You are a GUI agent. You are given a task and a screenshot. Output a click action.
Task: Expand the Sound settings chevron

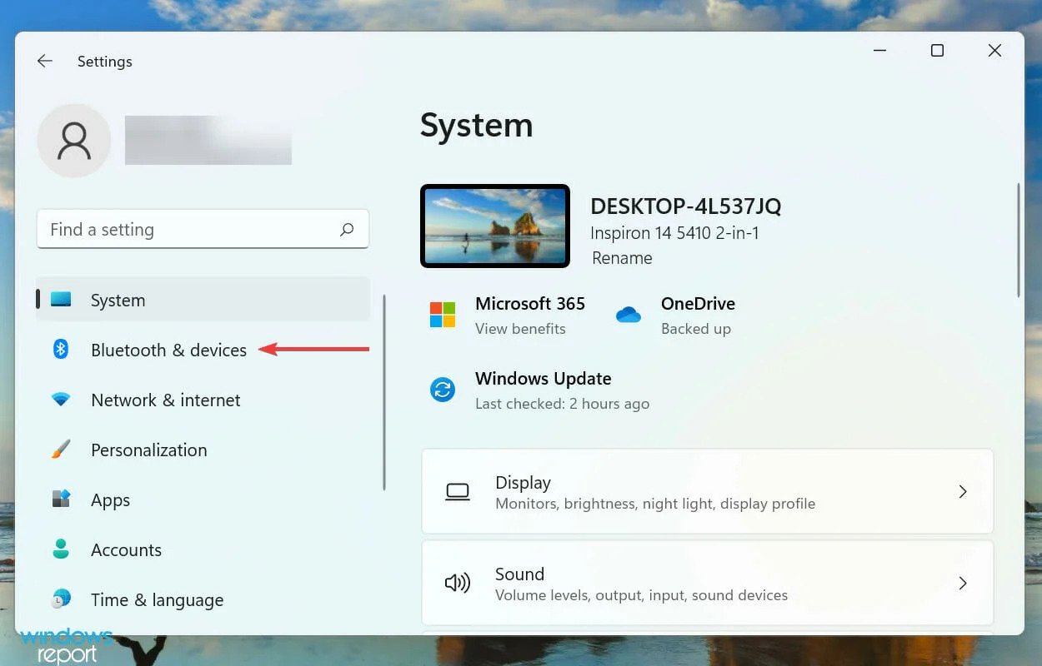tap(962, 583)
